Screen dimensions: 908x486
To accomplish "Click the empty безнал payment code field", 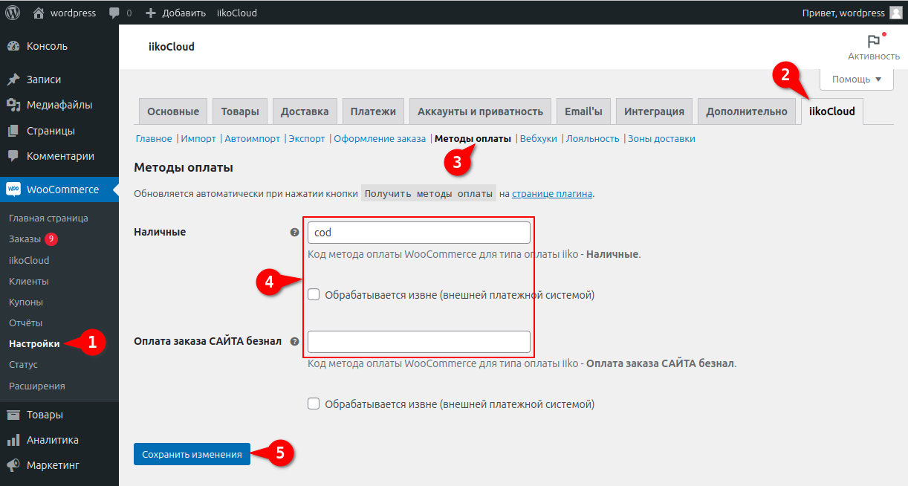I will pos(419,342).
